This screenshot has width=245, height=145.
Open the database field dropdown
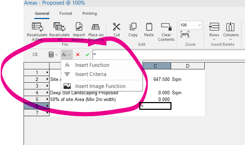pyautogui.click(x=53, y=55)
